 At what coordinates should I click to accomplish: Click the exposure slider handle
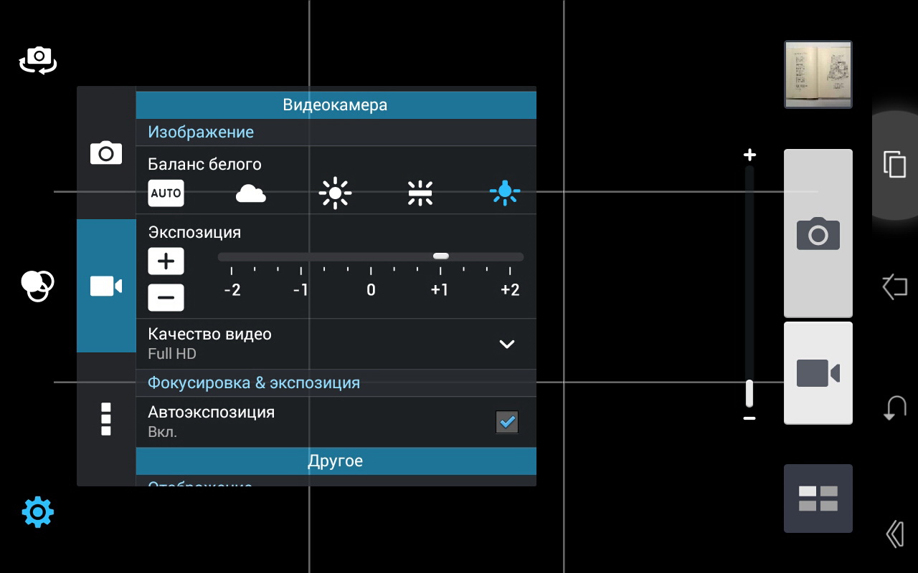(441, 256)
